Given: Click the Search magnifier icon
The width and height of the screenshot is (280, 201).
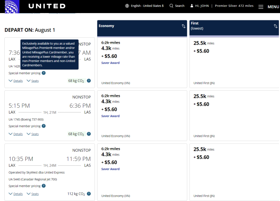Looking at the screenshot, I should [x=171, y=6].
